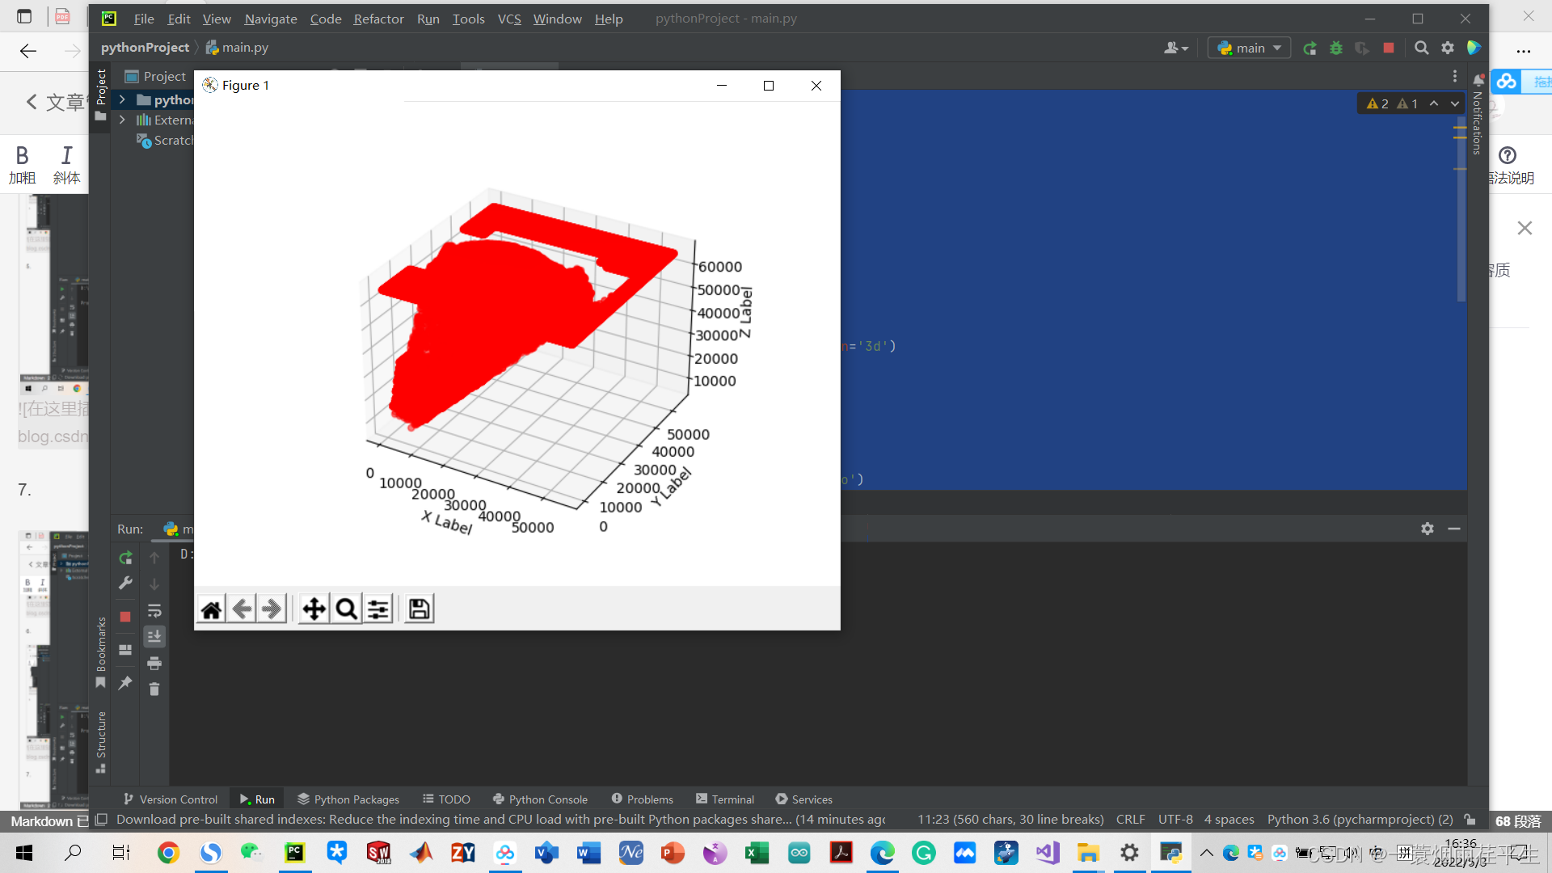
Task: Open the File menu
Action: click(x=144, y=19)
